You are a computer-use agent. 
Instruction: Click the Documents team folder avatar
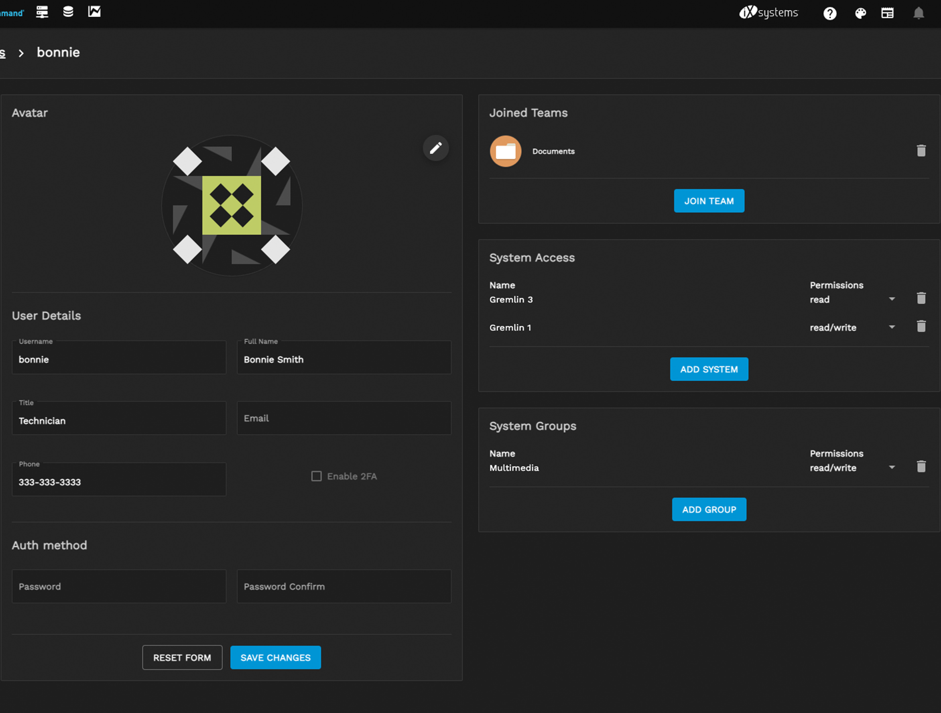click(x=505, y=151)
